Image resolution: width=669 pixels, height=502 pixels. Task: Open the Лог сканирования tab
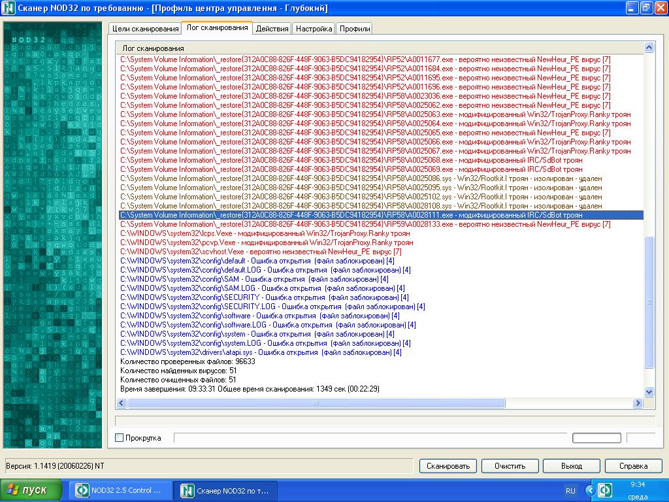217,27
